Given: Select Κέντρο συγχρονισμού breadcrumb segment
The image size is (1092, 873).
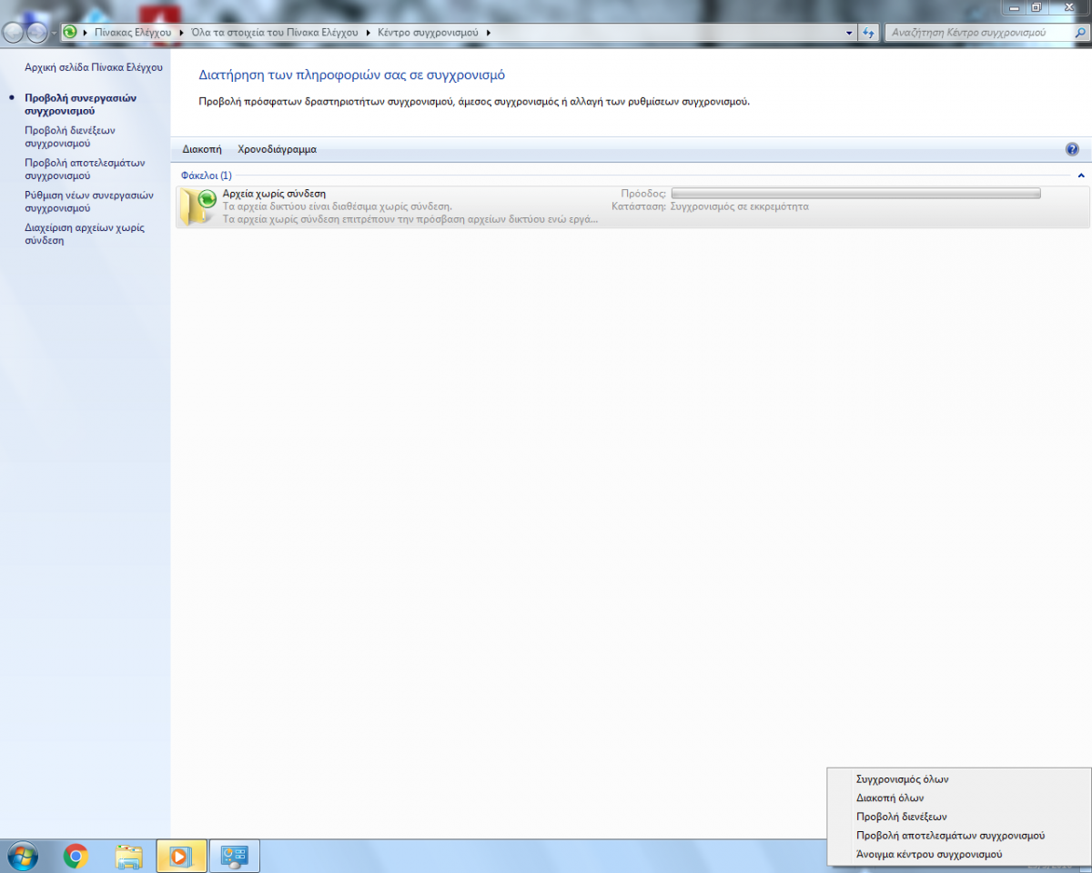Looking at the screenshot, I should click(428, 32).
